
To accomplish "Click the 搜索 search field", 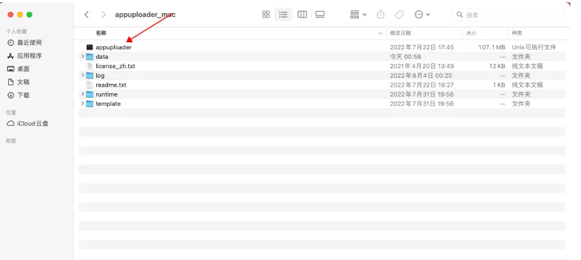I will point(508,15).
